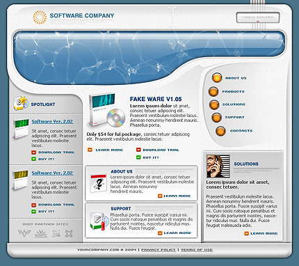Click the Spotlight software box icon
299x266 pixels.
point(20,103)
